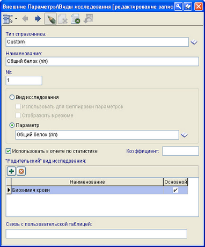This screenshot has width=205, height=247.
Task: Remove parent study type with orange X button
Action: click(x=21, y=171)
